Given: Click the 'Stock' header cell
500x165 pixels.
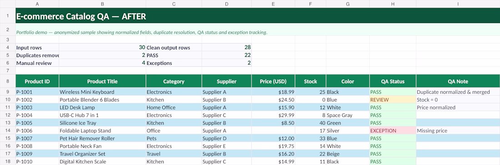Looking at the screenshot, I should (x=310, y=82).
